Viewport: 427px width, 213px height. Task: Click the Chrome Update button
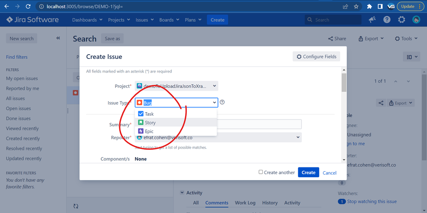(410, 6)
